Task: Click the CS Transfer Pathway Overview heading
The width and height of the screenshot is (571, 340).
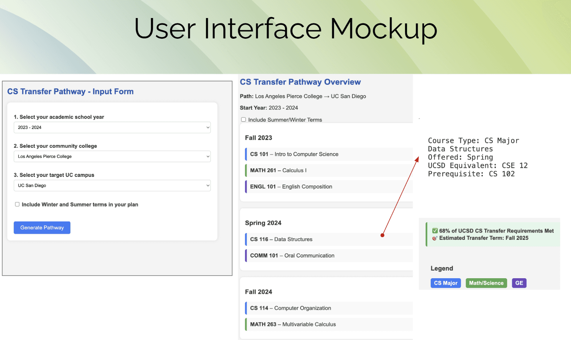Action: point(300,82)
